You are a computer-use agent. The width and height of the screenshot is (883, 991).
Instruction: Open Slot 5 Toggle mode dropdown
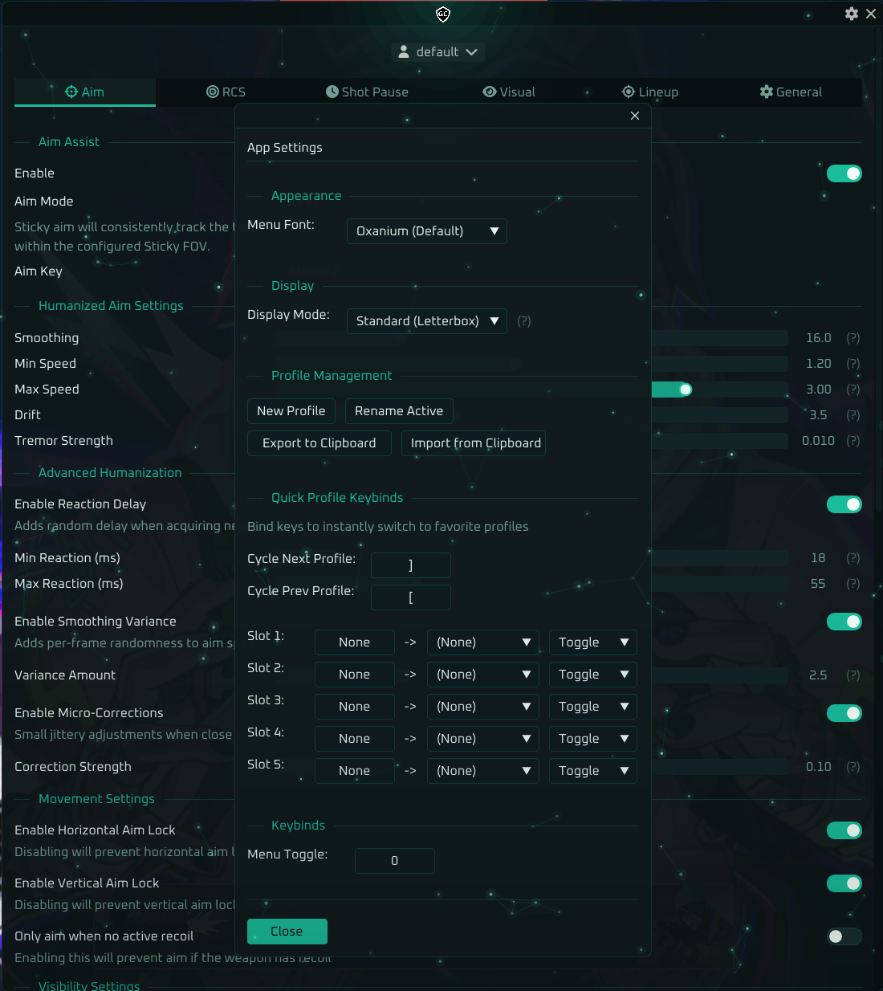point(593,771)
